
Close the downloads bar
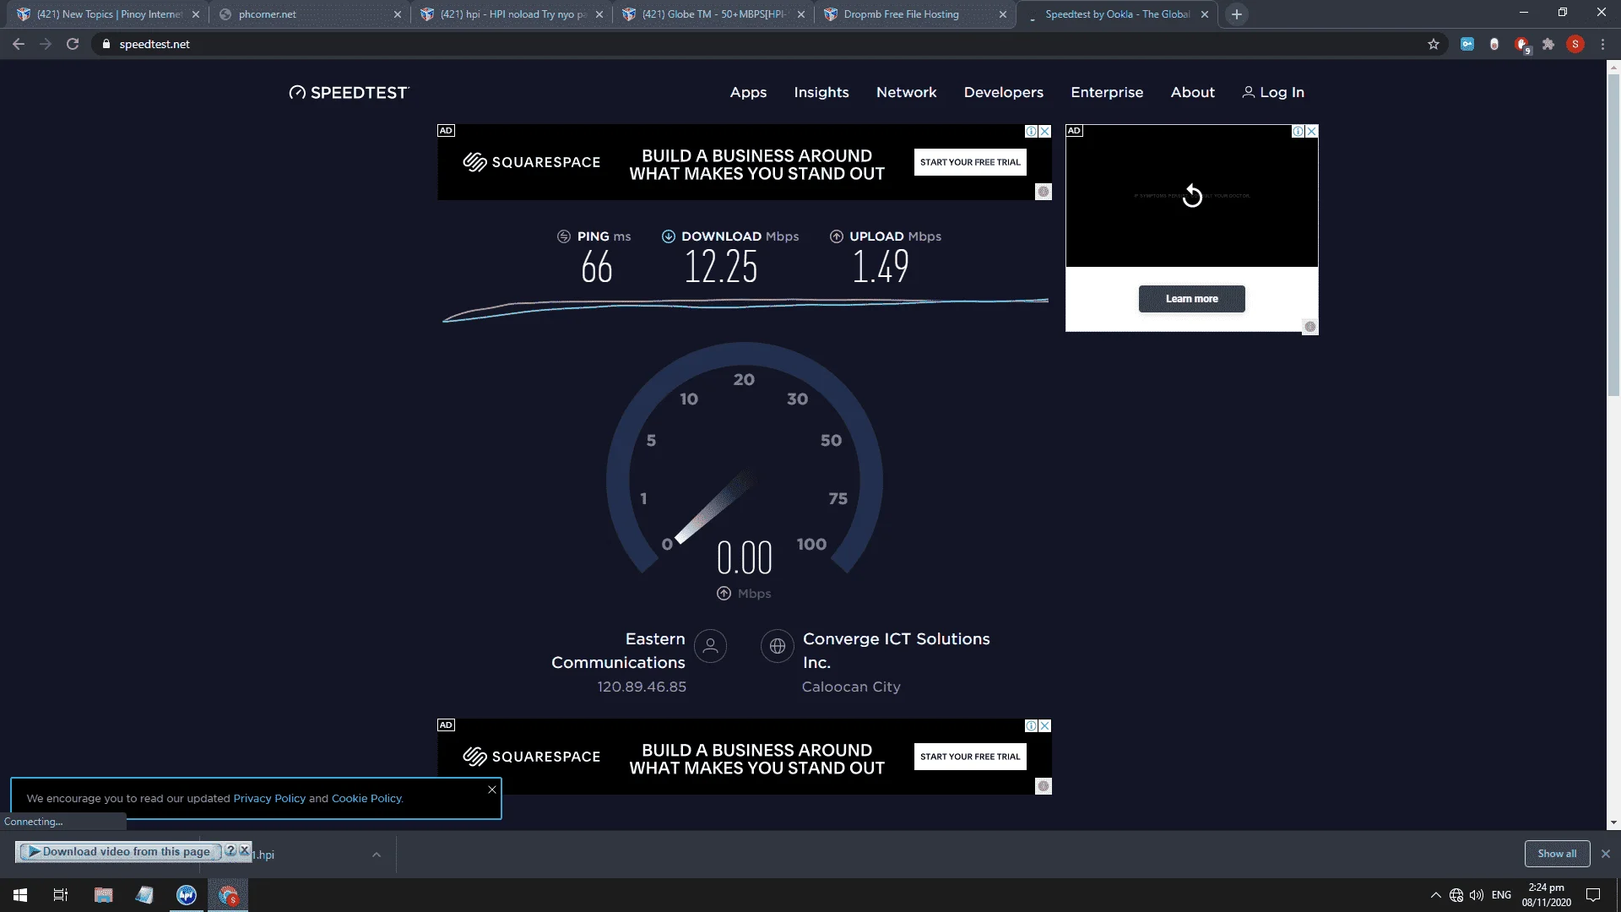[x=1606, y=854]
